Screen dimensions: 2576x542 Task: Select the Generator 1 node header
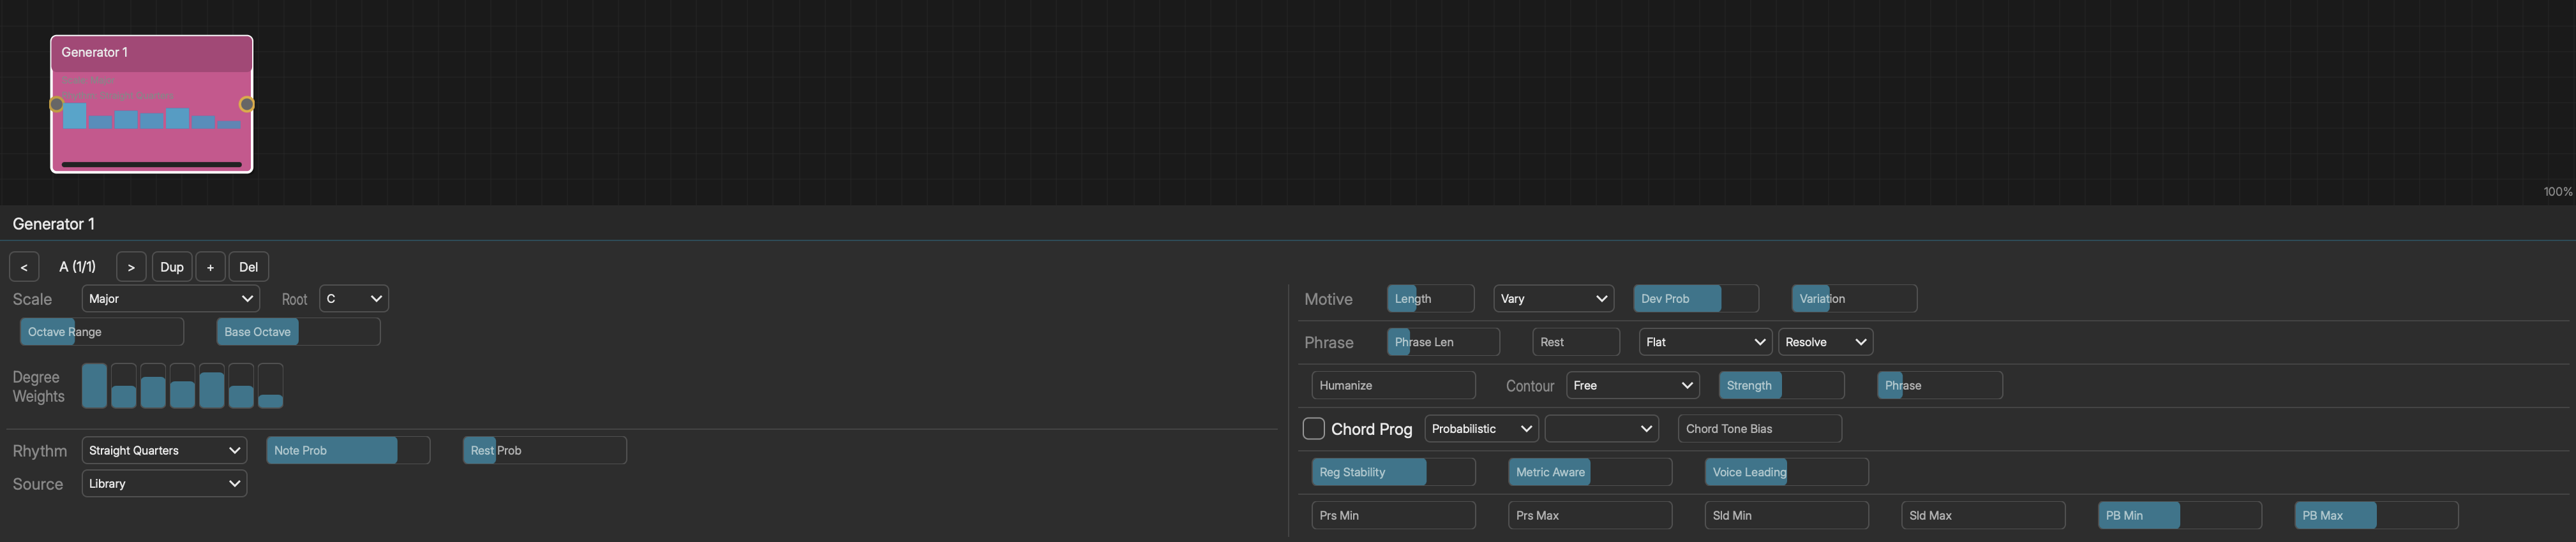tap(152, 53)
